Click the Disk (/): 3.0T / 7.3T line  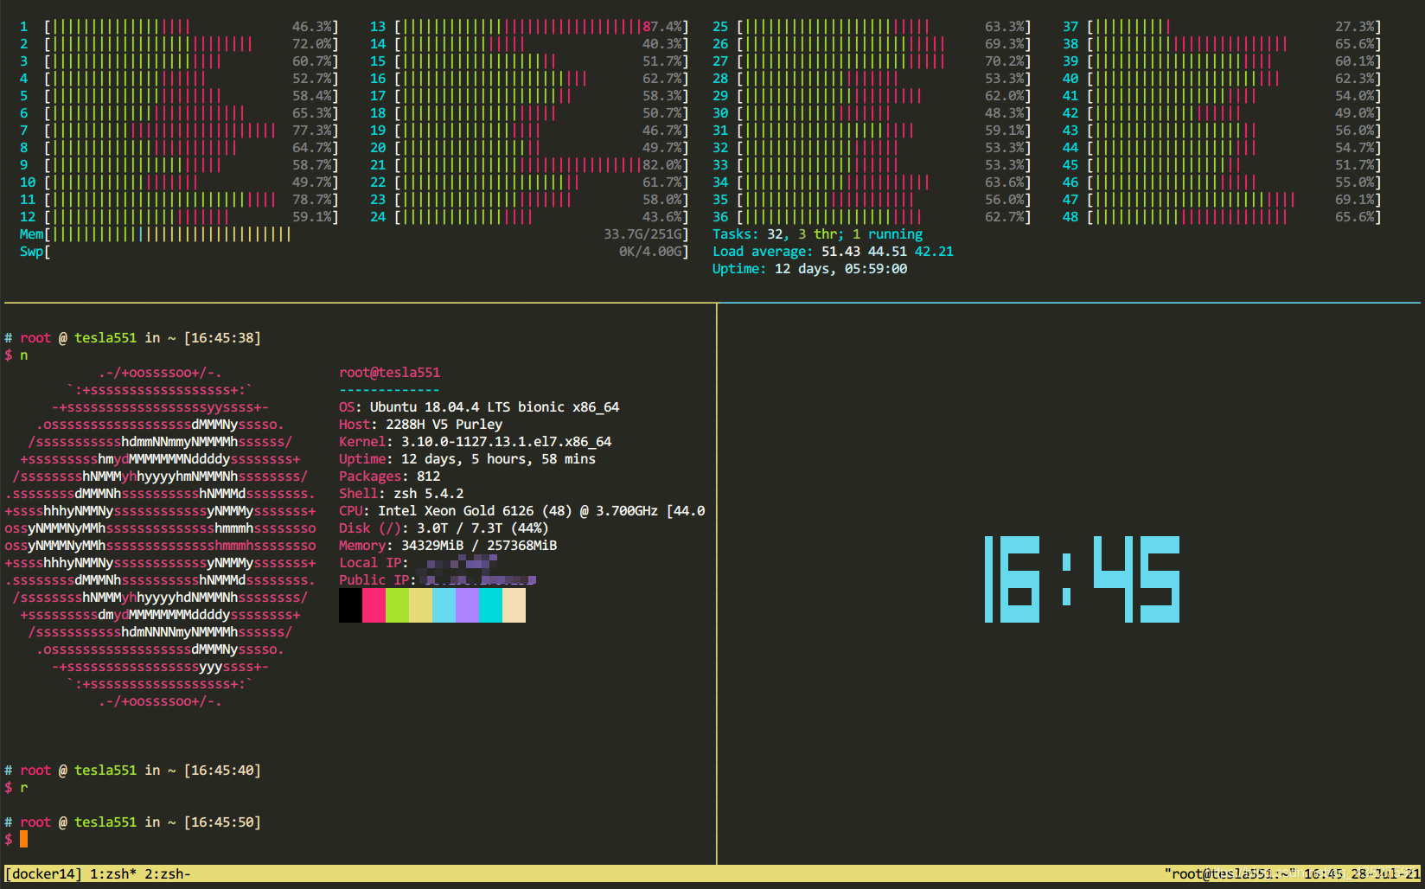444,528
